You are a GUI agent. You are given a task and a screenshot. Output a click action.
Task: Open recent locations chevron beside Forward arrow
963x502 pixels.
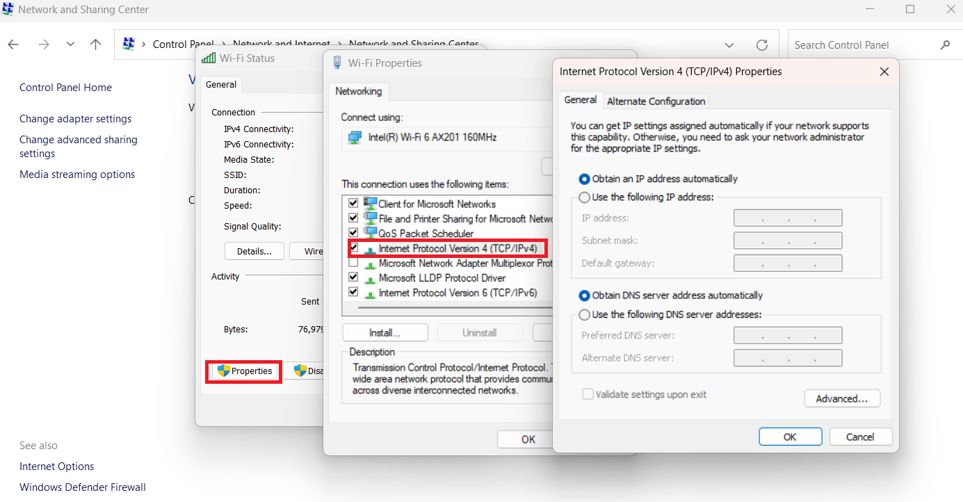[70, 44]
